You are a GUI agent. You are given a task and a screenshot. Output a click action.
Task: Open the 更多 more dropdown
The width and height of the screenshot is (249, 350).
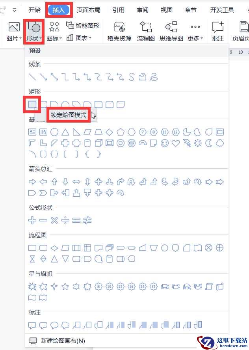pos(195,32)
